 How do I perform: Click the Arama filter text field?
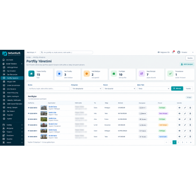tap(49, 88)
